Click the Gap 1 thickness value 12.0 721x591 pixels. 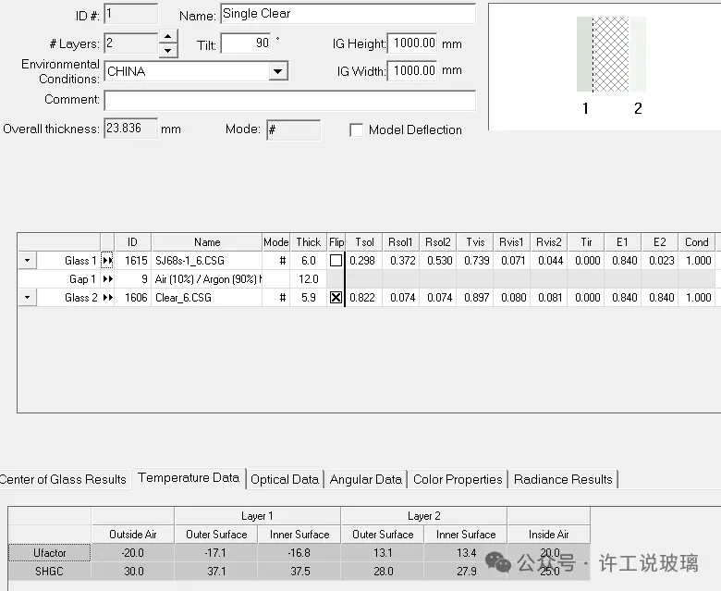pyautogui.click(x=308, y=279)
